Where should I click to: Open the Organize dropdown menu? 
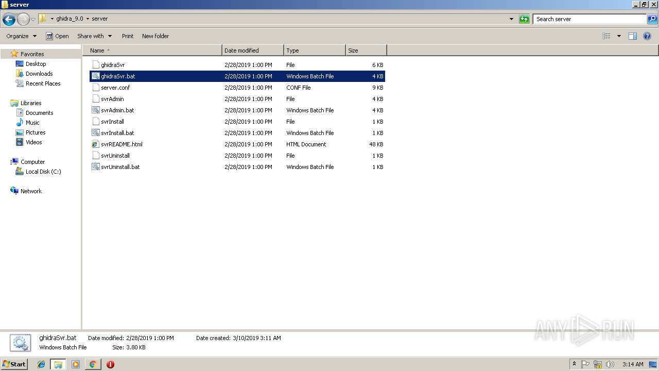(x=22, y=36)
